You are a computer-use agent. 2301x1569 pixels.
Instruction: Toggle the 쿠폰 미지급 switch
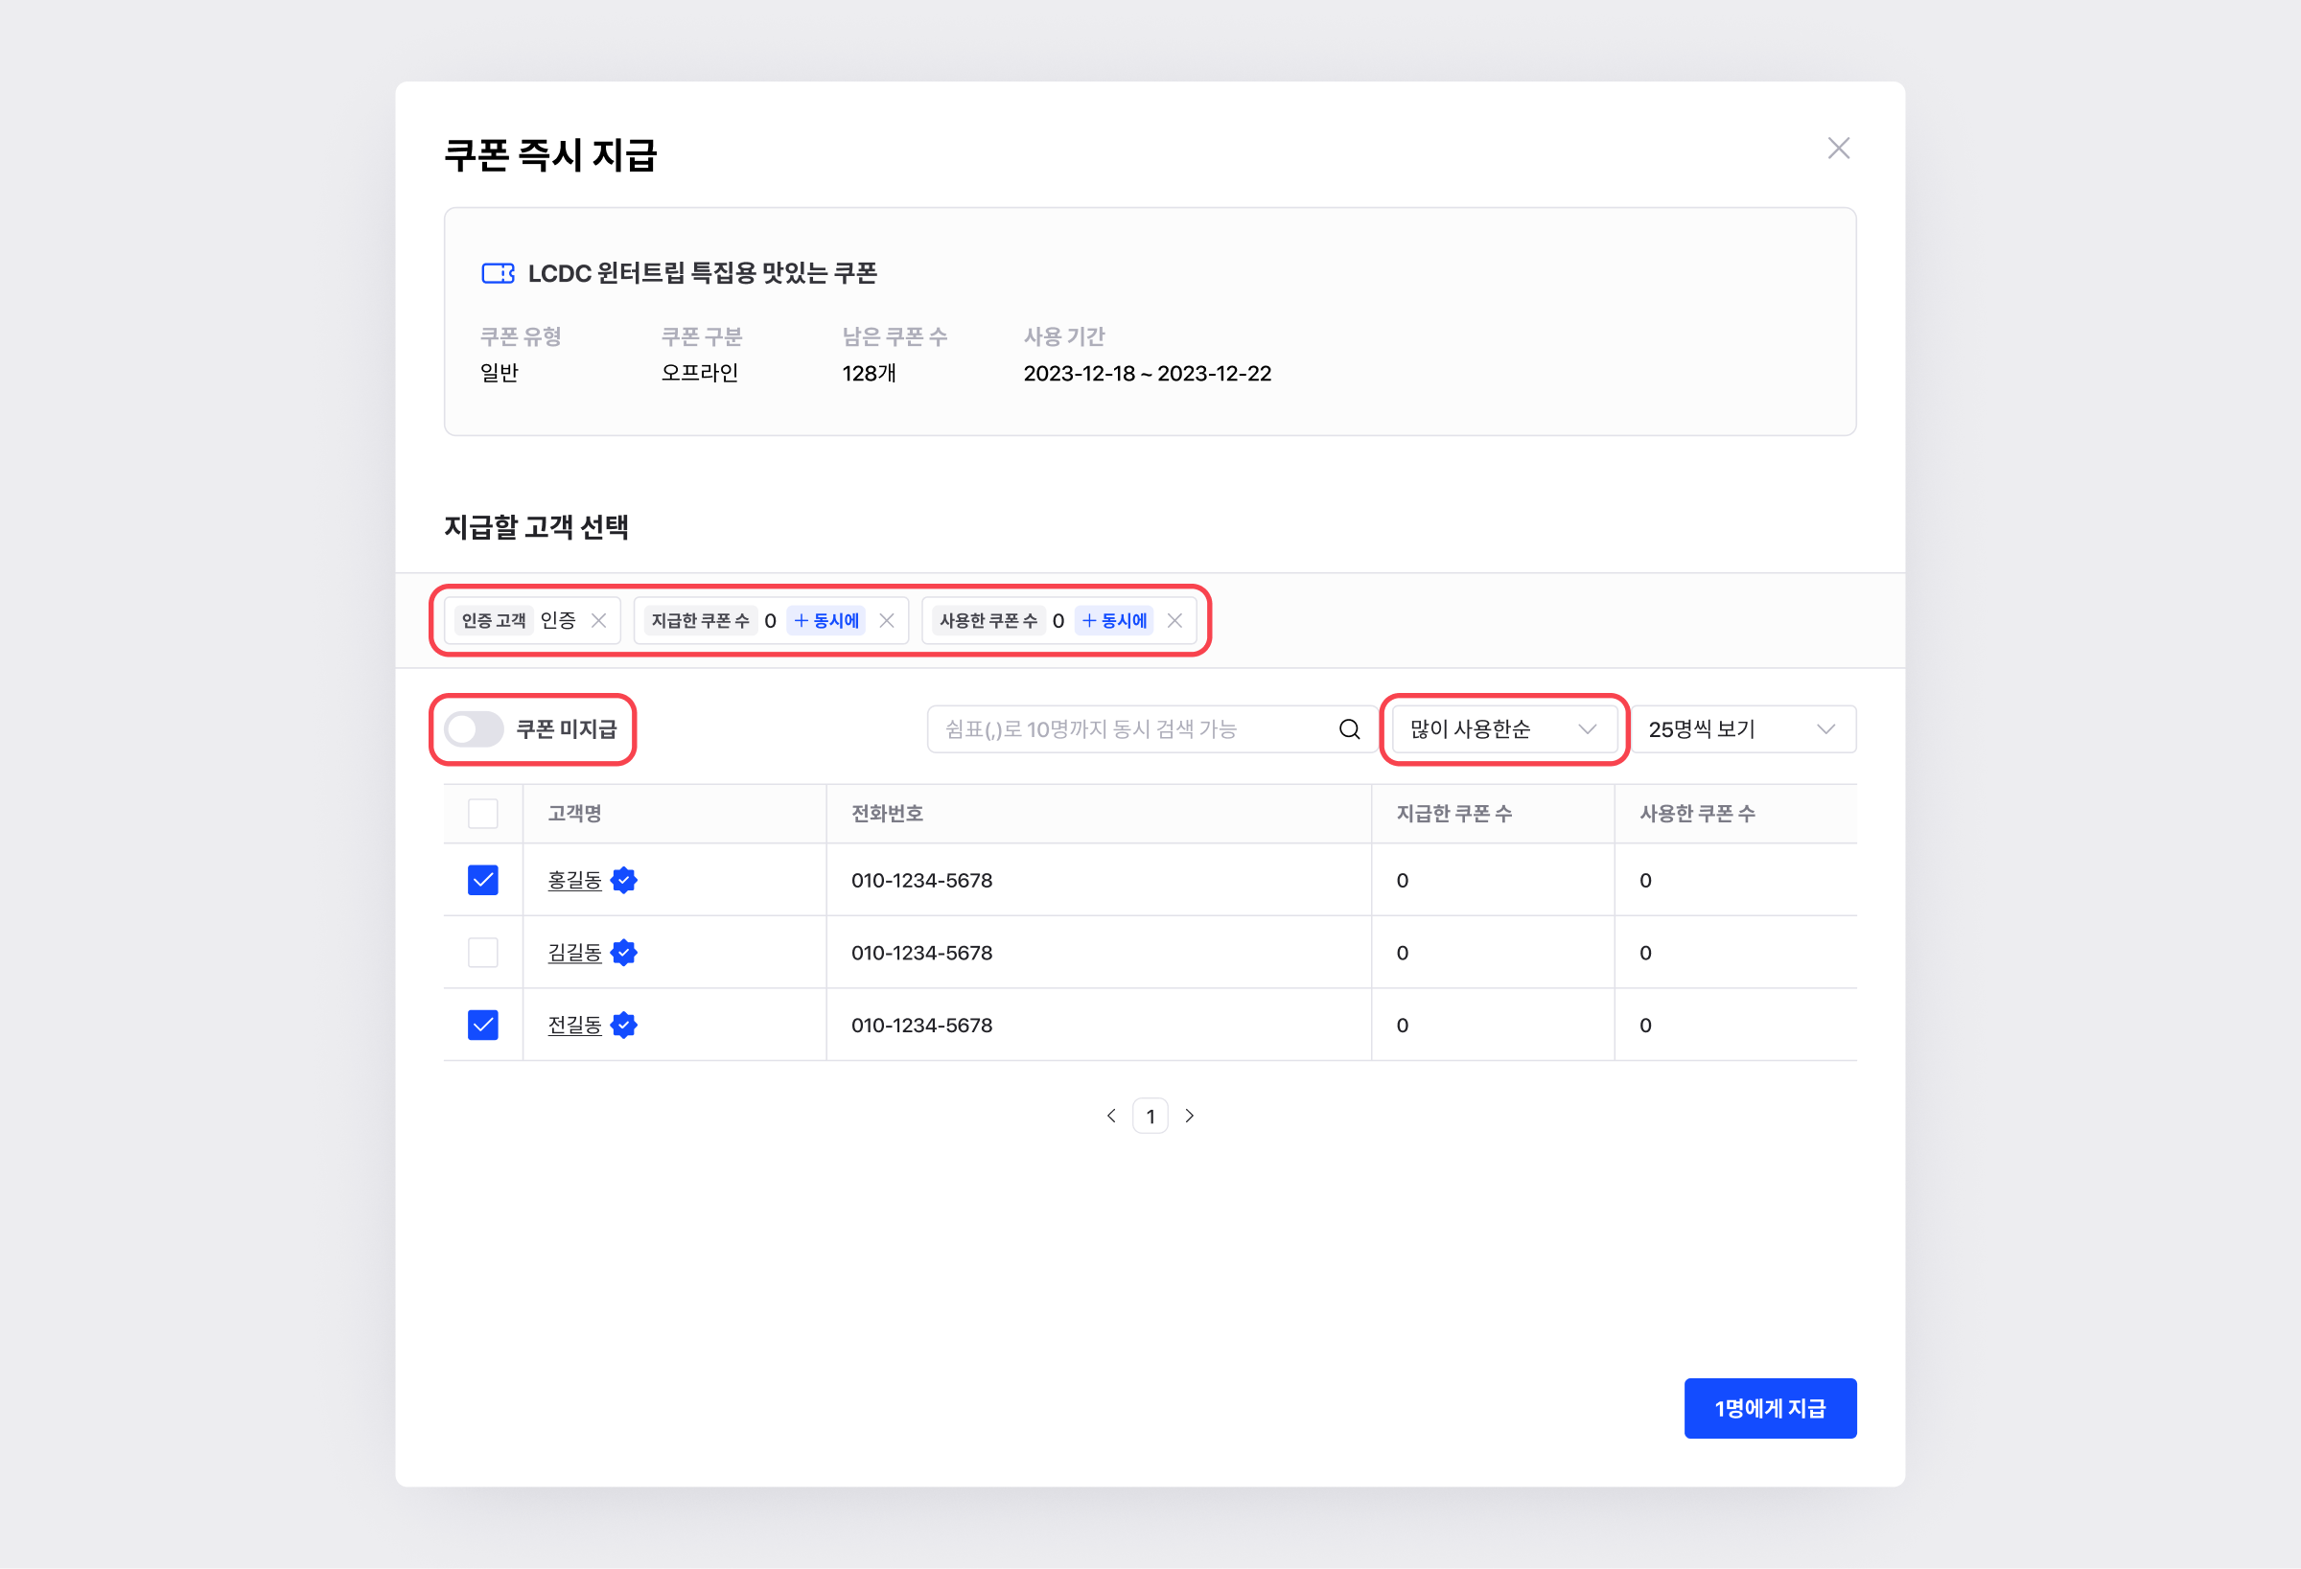click(x=475, y=729)
